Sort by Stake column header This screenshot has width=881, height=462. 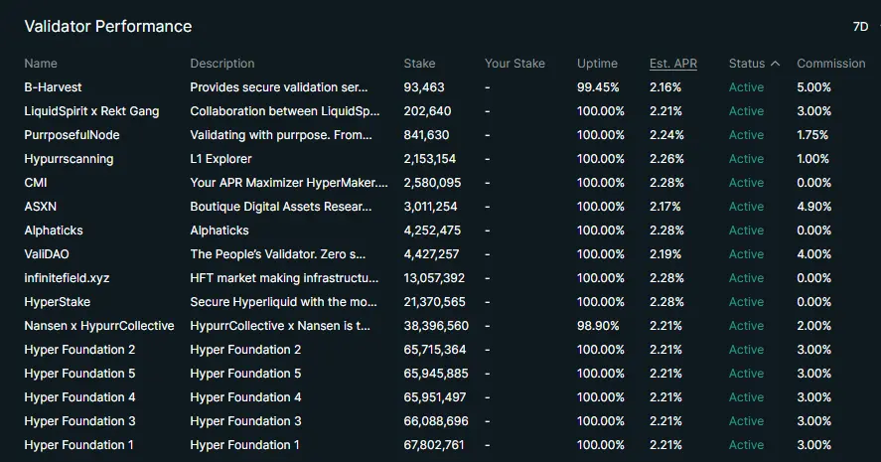tap(419, 64)
